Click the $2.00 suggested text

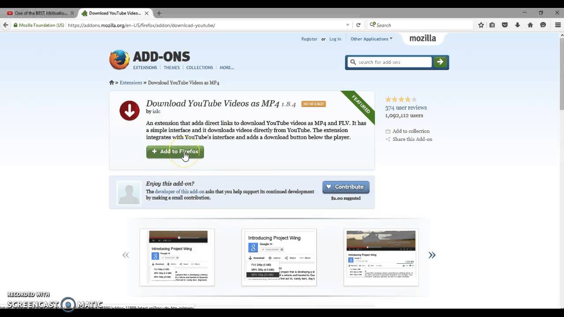click(346, 198)
